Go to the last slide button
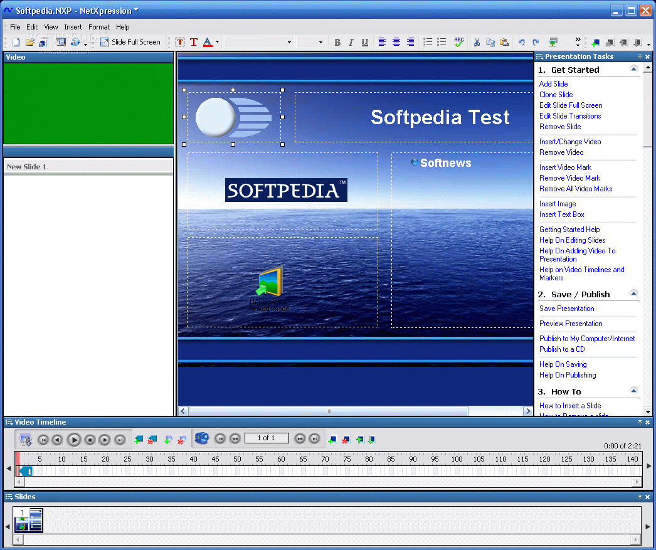656x550 pixels. click(315, 438)
